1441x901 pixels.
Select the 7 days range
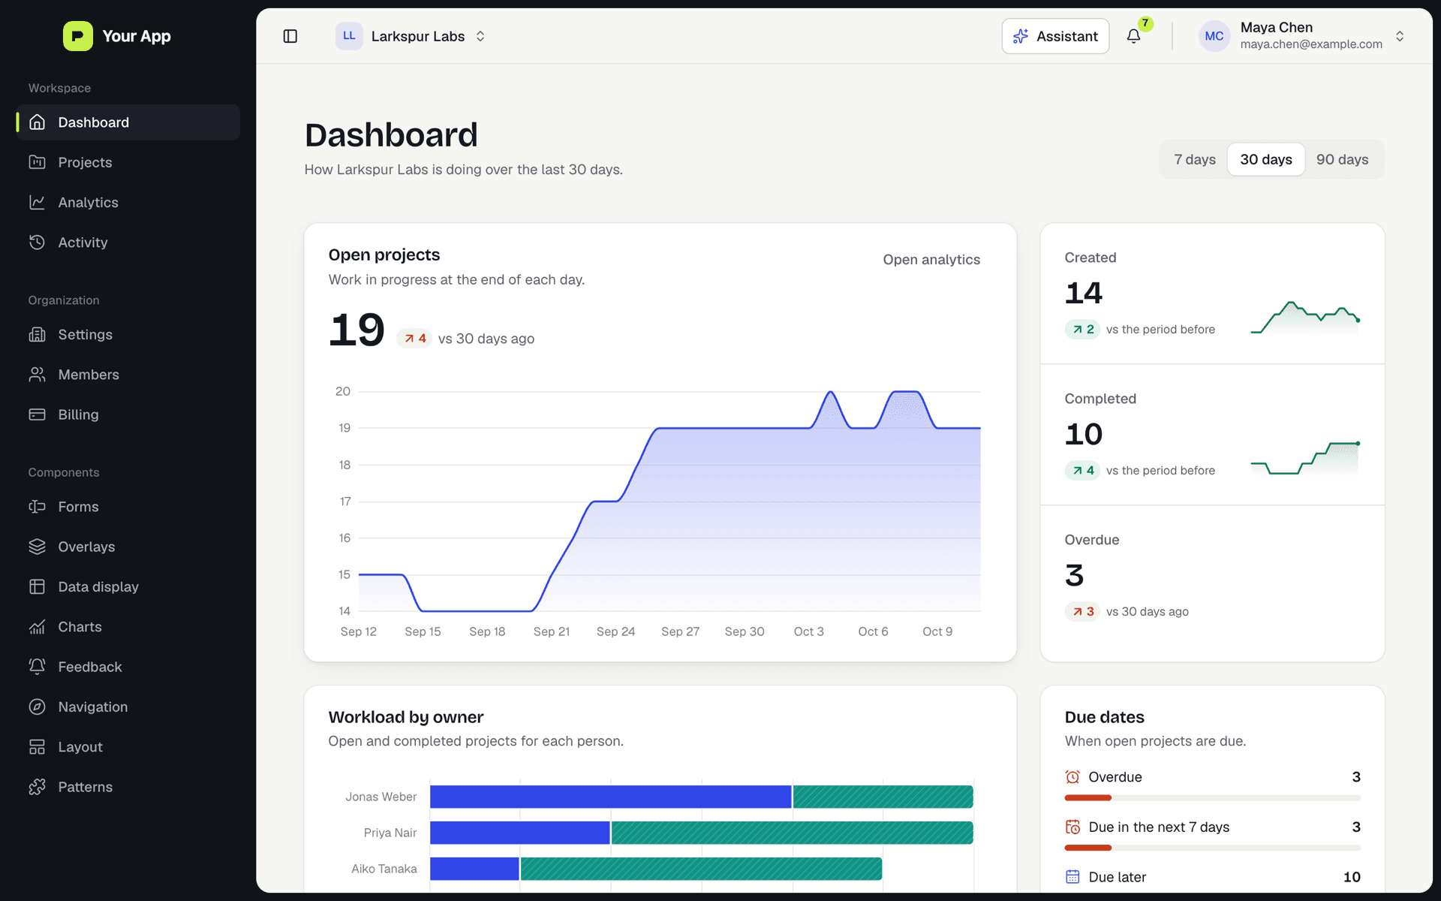pos(1195,159)
